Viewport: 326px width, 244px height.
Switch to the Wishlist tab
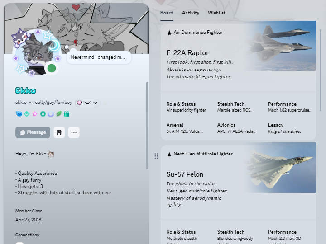tap(216, 13)
